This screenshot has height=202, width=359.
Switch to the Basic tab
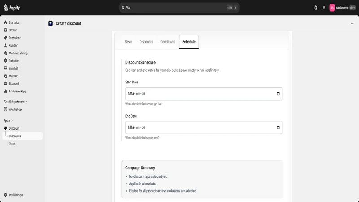[x=128, y=42]
